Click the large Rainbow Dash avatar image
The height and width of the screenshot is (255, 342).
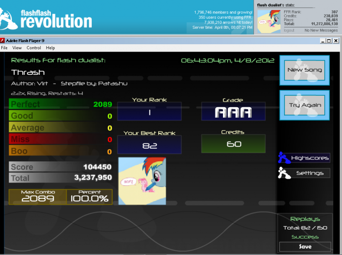click(x=142, y=181)
